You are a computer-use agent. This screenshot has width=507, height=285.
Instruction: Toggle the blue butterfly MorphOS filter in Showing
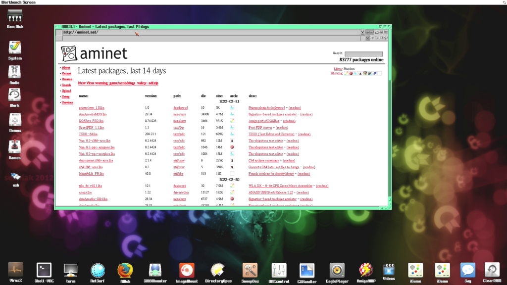355,73
